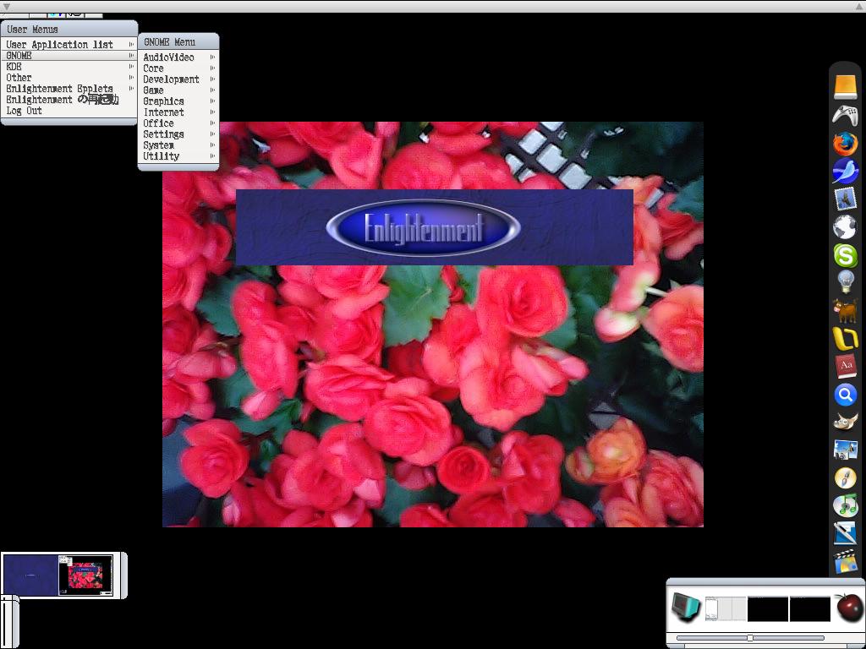Open the GIMP icon in dock
866x649 pixels.
pos(845,422)
